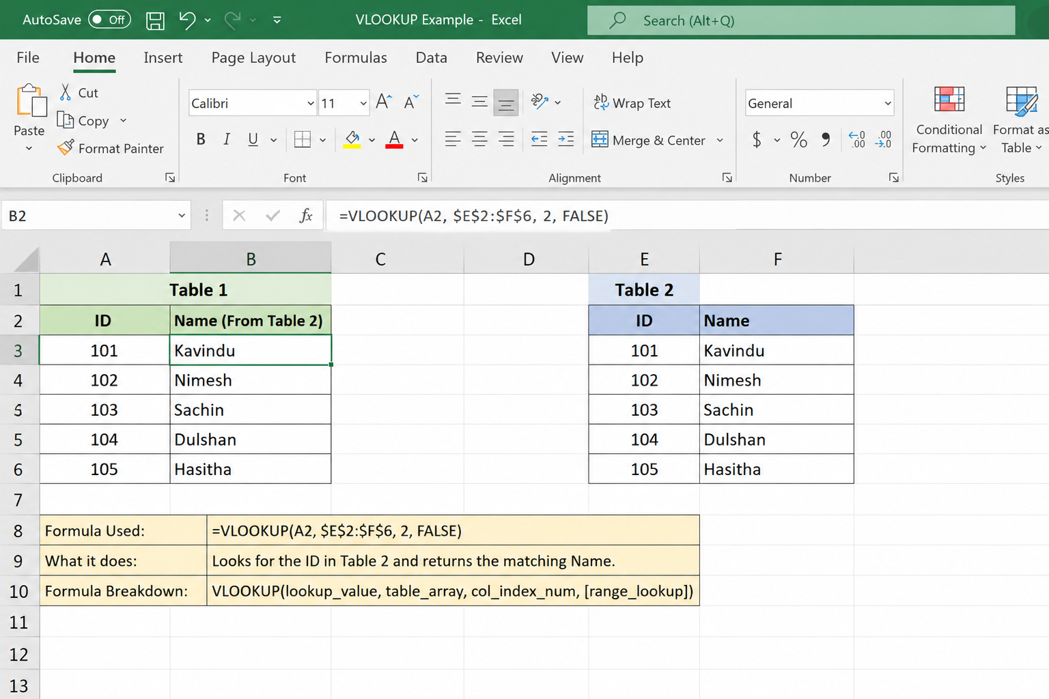Select row 8 header
Viewport: 1049px width, 699px height.
19,530
